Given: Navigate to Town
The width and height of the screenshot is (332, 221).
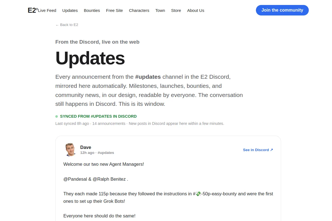Looking at the screenshot, I should 160,10.
